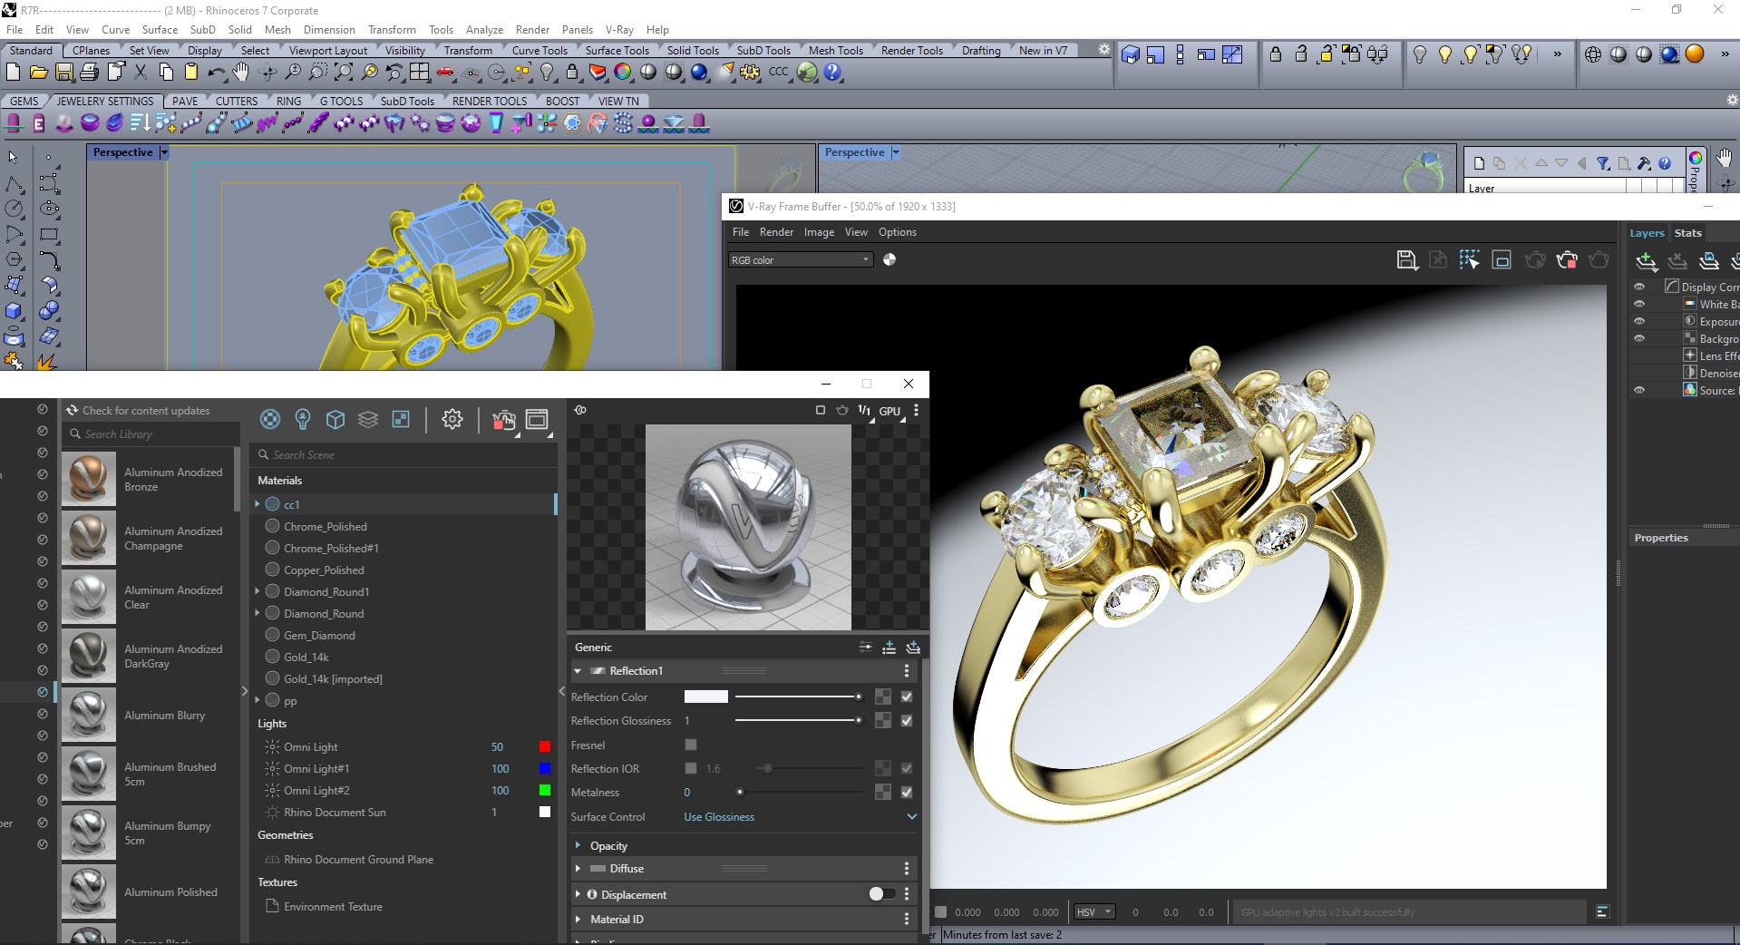Image resolution: width=1740 pixels, height=945 pixels.
Task: Click the Render with V-Ray teapot icon
Action: tap(503, 420)
